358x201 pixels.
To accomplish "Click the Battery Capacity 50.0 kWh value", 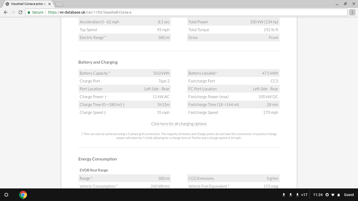I will [x=161, y=73].
